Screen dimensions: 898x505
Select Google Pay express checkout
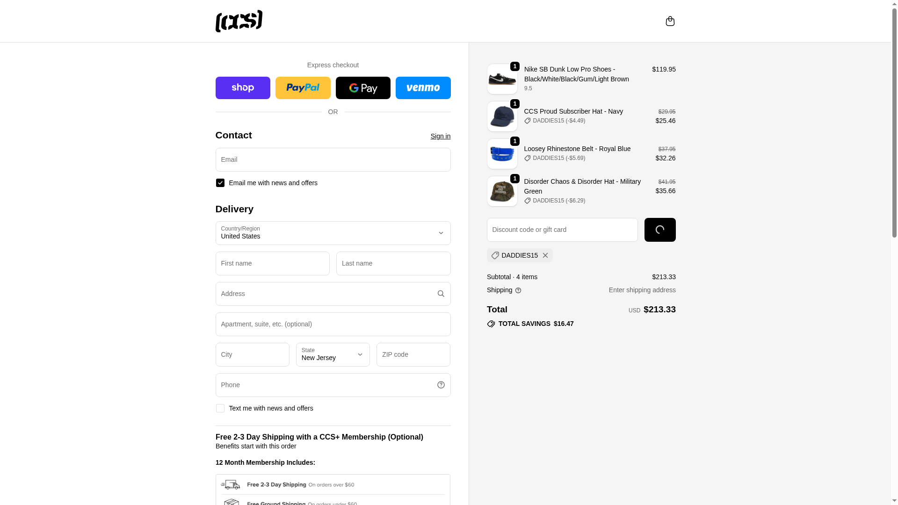pos(363,88)
